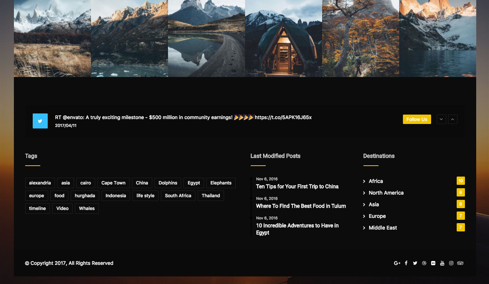The image size is (489, 284).
Task: Open North America destination category
Action: [386, 193]
